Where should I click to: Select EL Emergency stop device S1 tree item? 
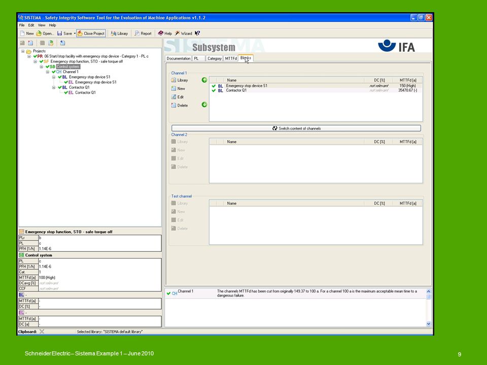pos(90,82)
